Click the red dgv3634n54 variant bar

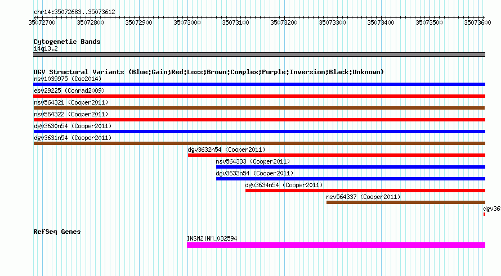click(365, 191)
